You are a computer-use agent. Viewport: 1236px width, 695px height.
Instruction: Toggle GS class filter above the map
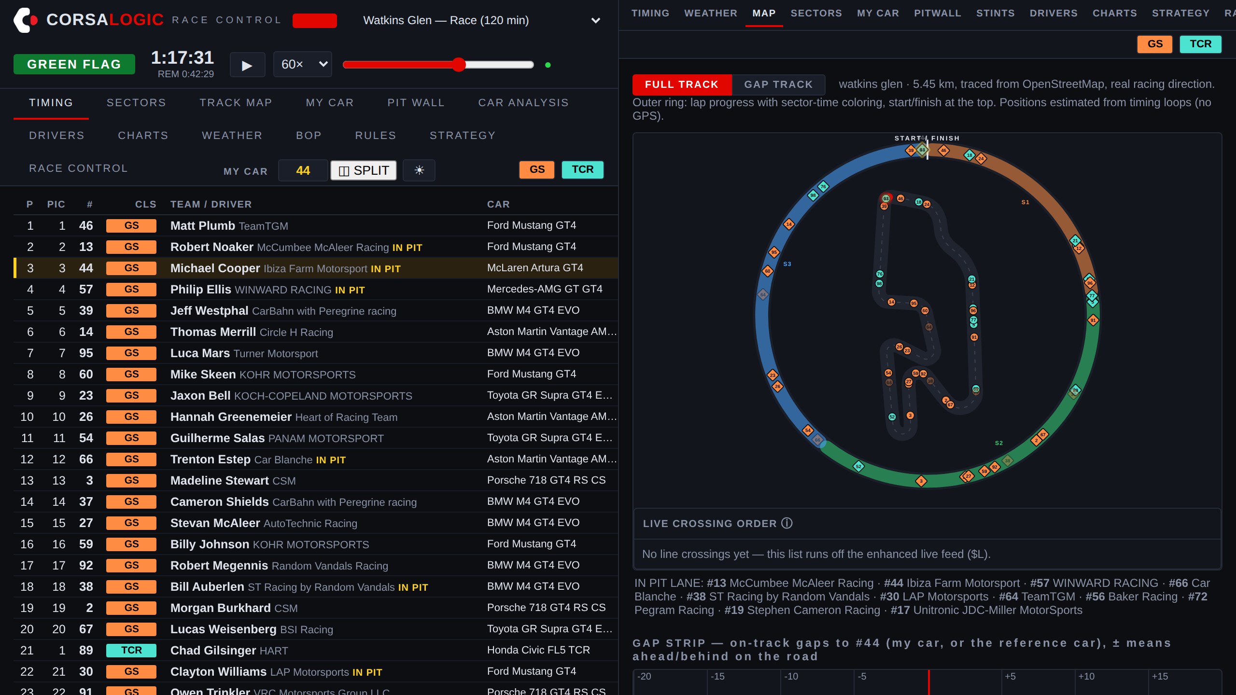click(x=1155, y=44)
